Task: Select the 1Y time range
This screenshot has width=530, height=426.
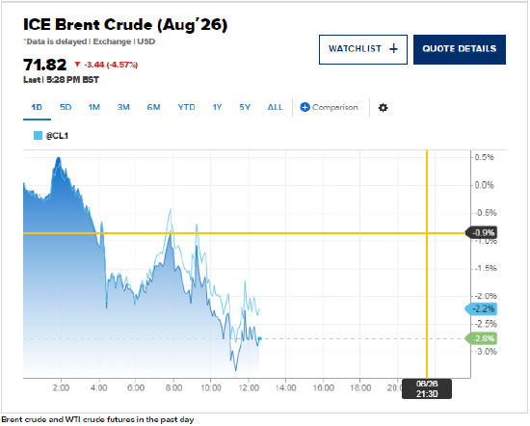Action: (x=217, y=108)
